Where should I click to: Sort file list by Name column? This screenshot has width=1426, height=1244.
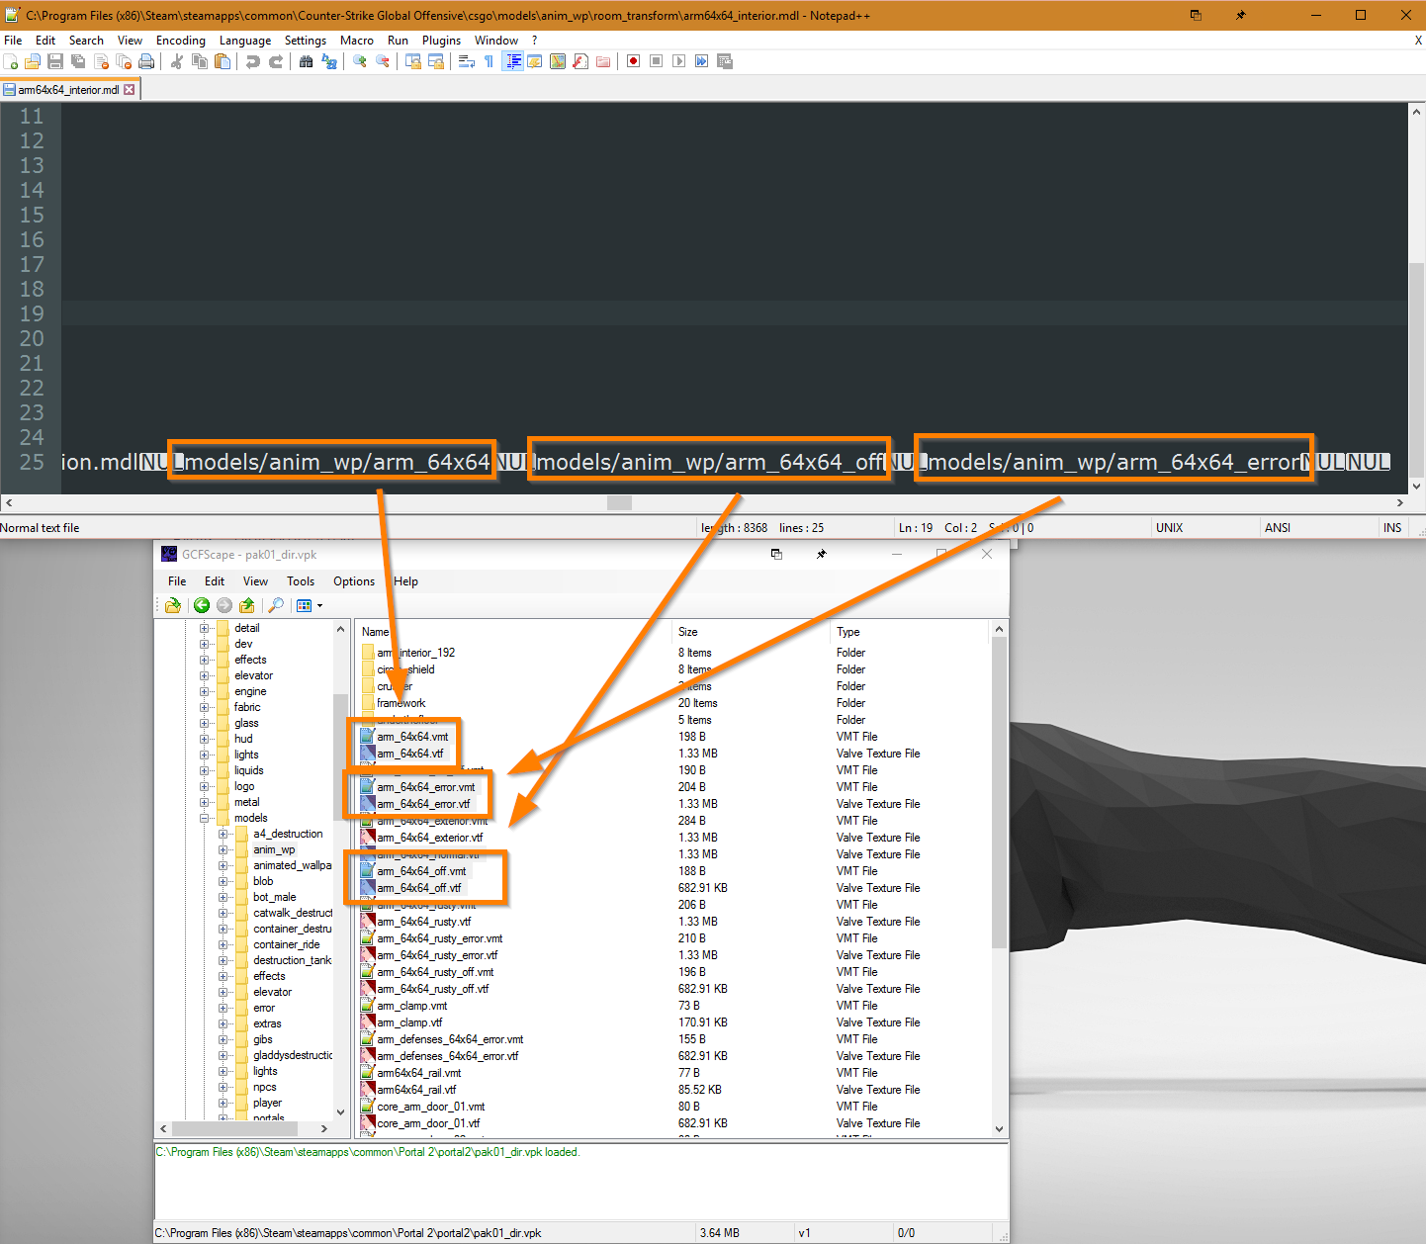click(513, 632)
